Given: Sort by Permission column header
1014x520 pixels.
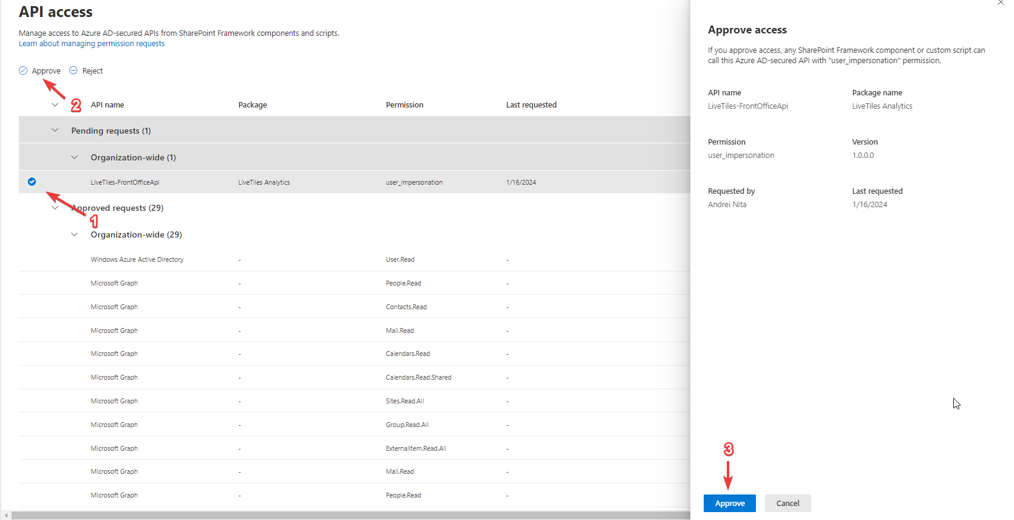Looking at the screenshot, I should point(404,105).
